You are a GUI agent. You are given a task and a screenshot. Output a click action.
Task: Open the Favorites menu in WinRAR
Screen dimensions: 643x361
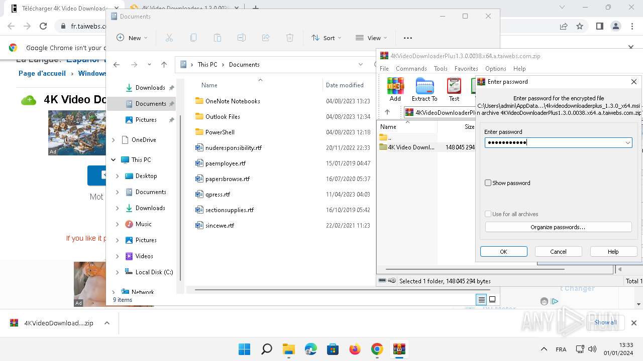pos(466,69)
